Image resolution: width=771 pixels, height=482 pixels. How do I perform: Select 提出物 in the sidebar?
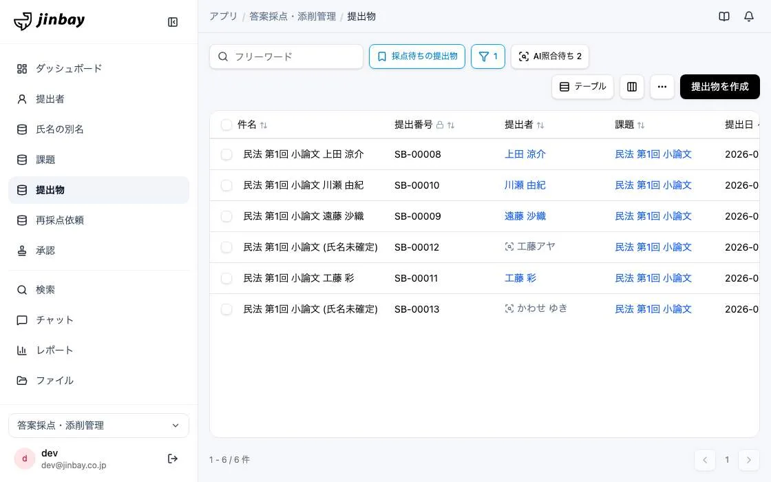(x=99, y=190)
